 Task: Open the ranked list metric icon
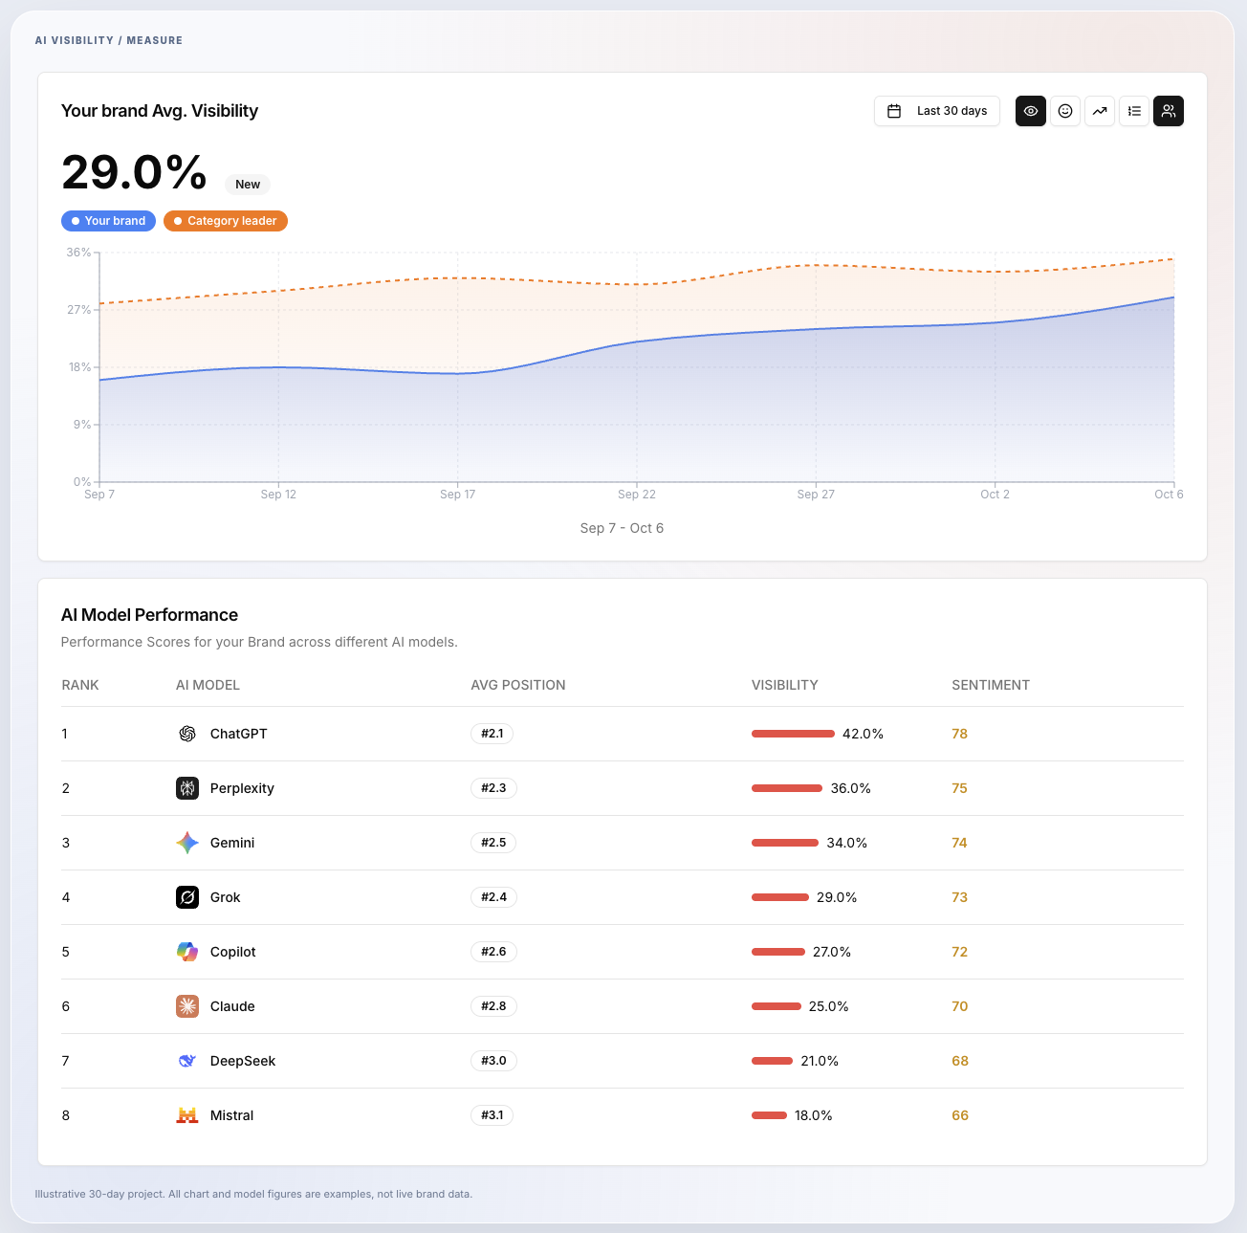(x=1133, y=111)
